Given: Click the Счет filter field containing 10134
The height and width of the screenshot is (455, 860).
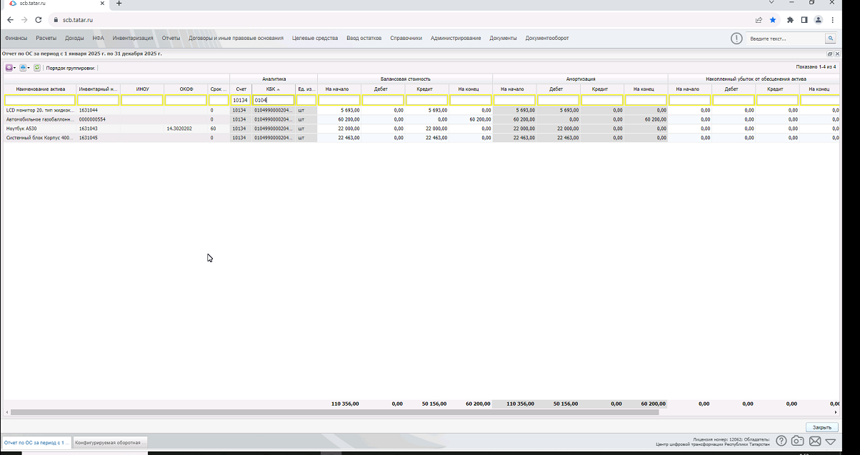Looking at the screenshot, I should pos(241,100).
